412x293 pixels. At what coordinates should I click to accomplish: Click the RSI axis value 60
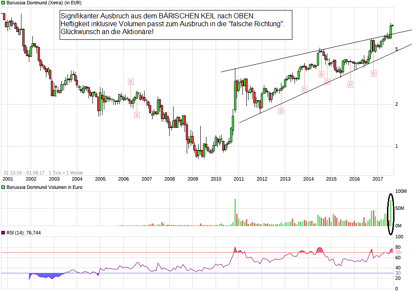(398, 258)
